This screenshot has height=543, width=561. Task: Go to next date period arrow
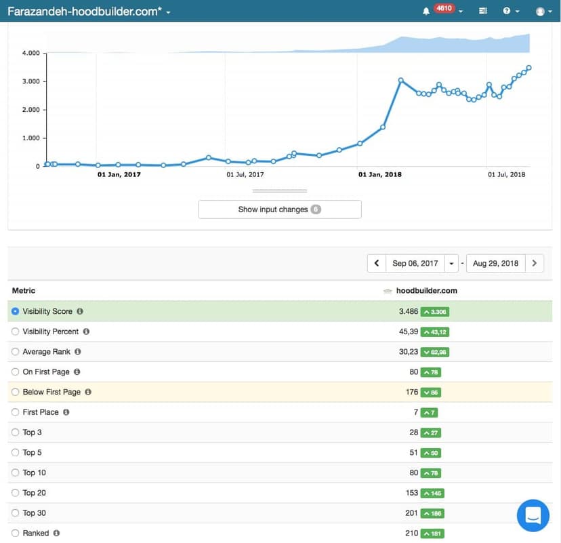pyautogui.click(x=535, y=263)
